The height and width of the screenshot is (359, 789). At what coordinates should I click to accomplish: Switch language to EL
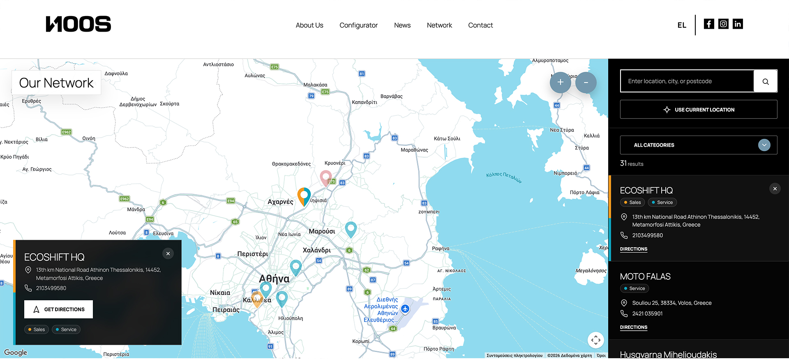[x=682, y=25]
